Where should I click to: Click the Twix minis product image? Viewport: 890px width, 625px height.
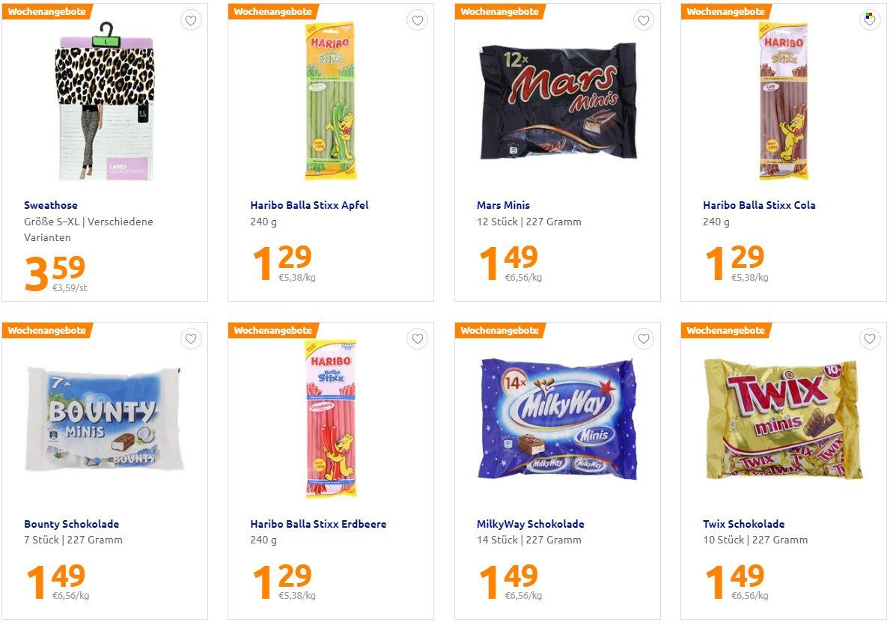(x=783, y=419)
